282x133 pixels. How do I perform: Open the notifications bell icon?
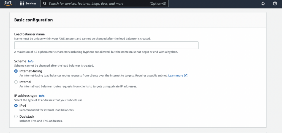pos(263,3)
